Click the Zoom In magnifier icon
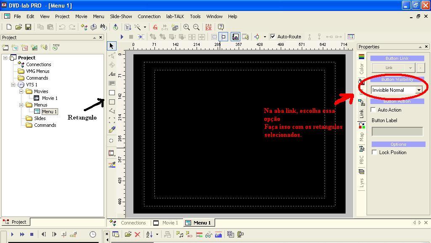 (x=186, y=27)
